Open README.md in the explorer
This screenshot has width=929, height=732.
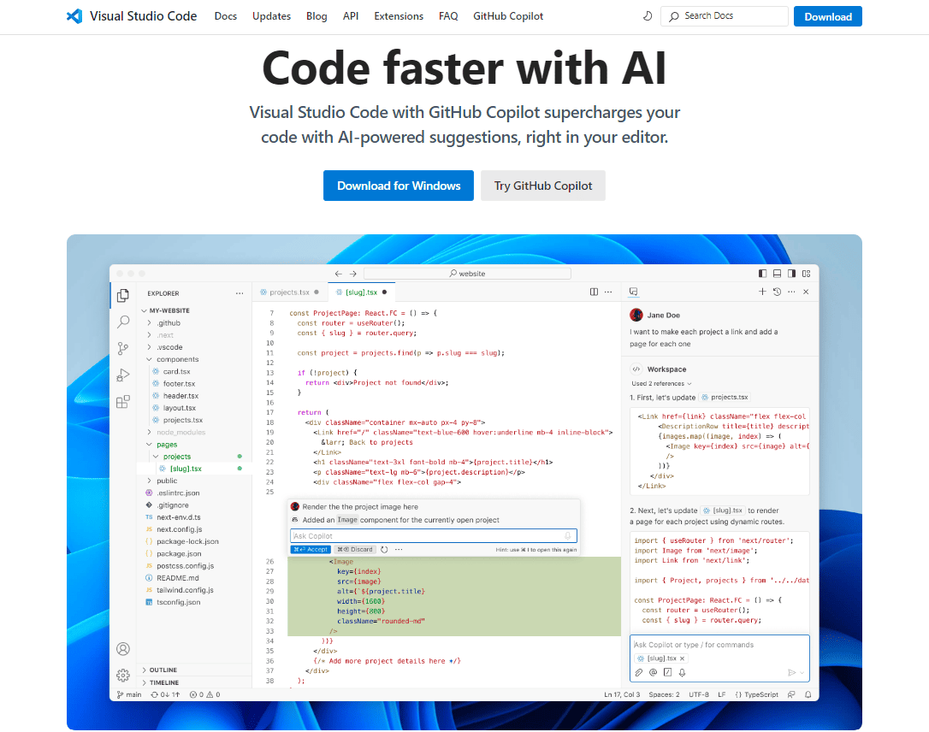click(x=177, y=578)
